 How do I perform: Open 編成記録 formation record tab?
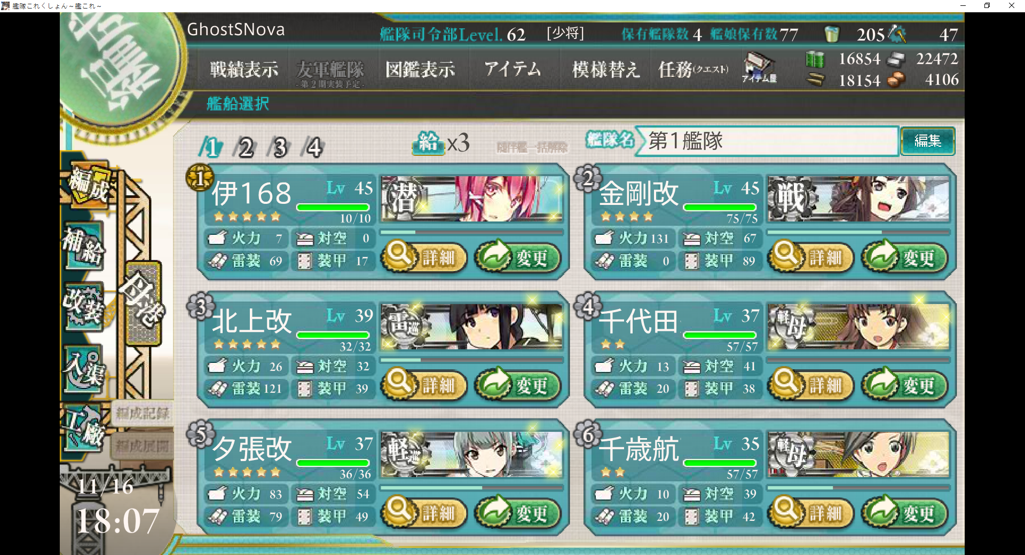click(x=142, y=413)
